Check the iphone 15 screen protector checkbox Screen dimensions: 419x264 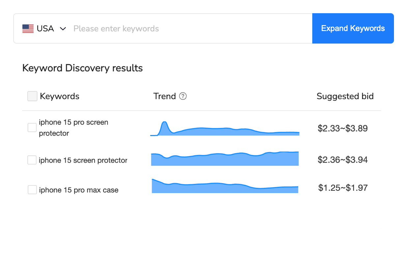tap(32, 160)
